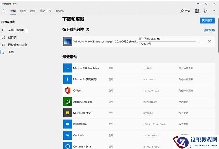Switch to the 娱乐 tab
This screenshot has width=219, height=149.
coord(33,11)
